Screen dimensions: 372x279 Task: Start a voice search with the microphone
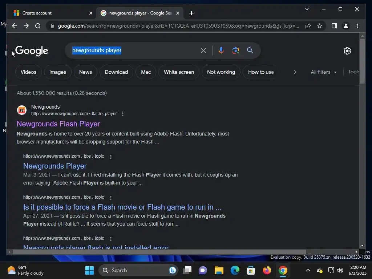(x=221, y=50)
